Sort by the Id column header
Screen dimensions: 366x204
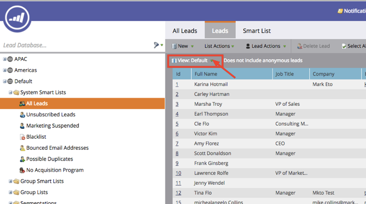pos(182,74)
